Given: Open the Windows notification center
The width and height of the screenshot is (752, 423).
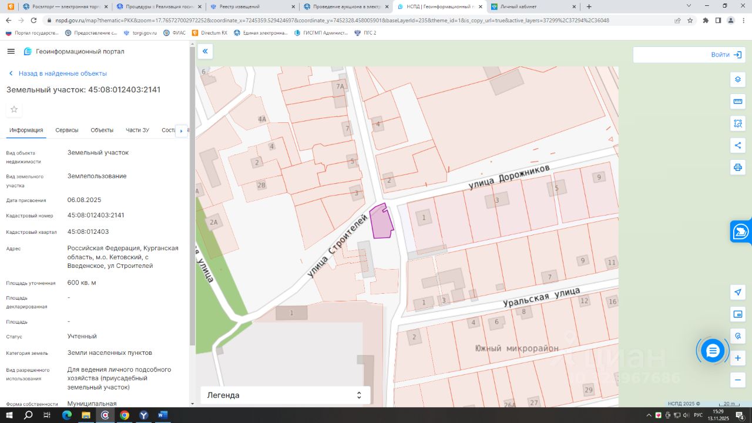Looking at the screenshot, I should tap(740, 415).
